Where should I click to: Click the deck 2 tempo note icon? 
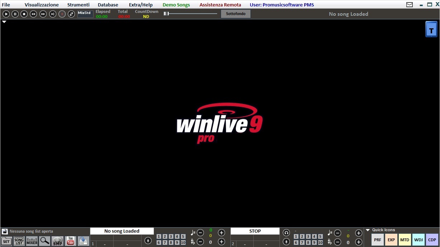[330, 233]
